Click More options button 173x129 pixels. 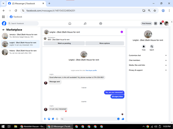pyautogui.click(x=104, y=43)
